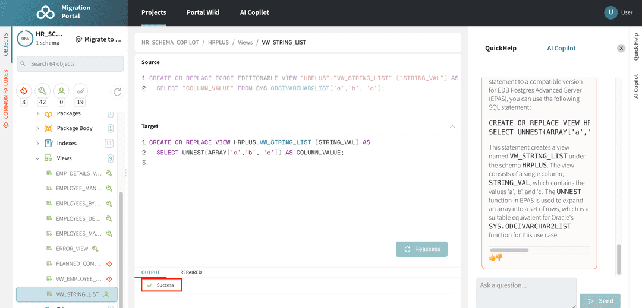Filter objects by passed double-check icon
Screen dimensions: 642x308
[80, 91]
